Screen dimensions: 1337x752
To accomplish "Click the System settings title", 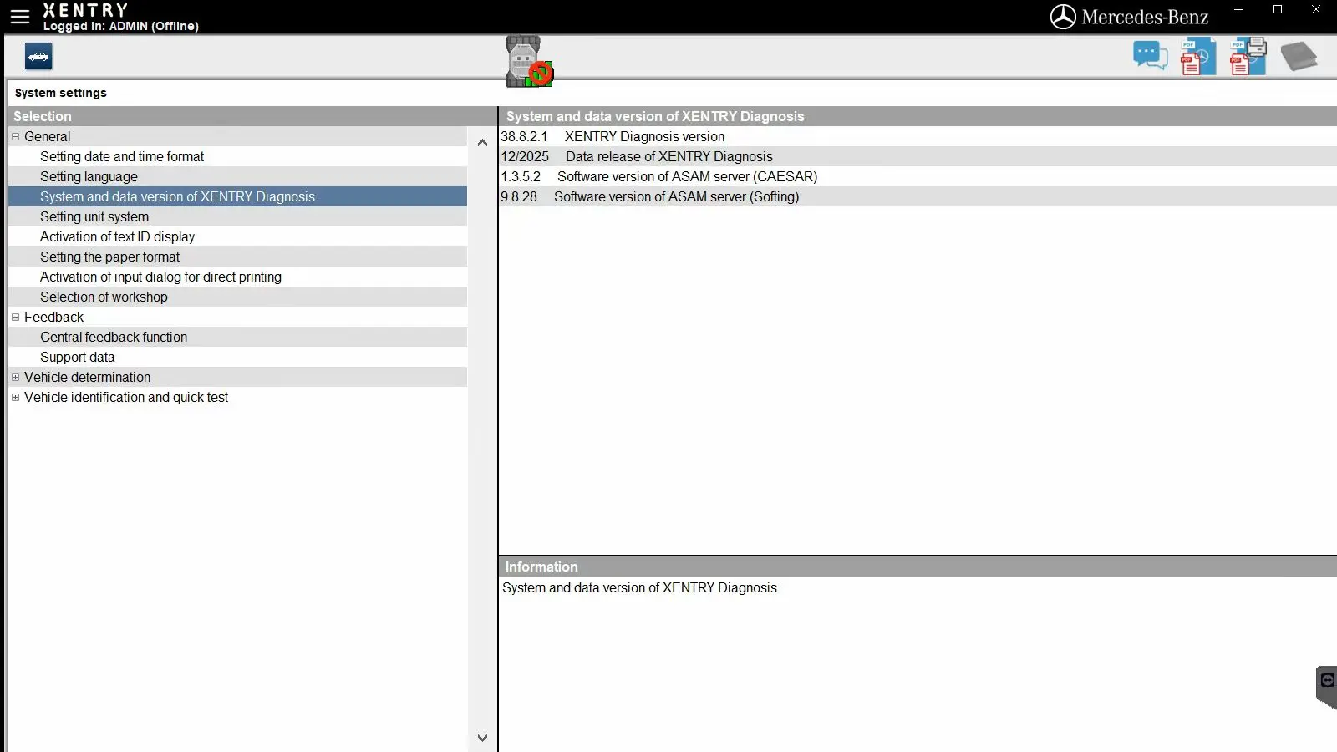I will point(61,93).
